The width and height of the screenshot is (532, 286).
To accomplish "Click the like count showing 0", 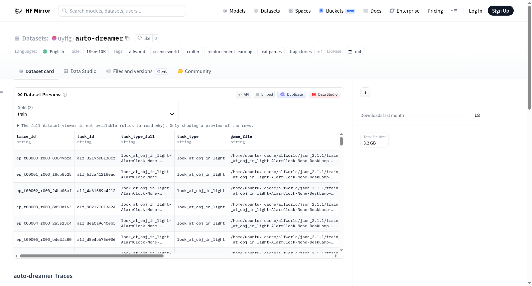I will click(156, 38).
